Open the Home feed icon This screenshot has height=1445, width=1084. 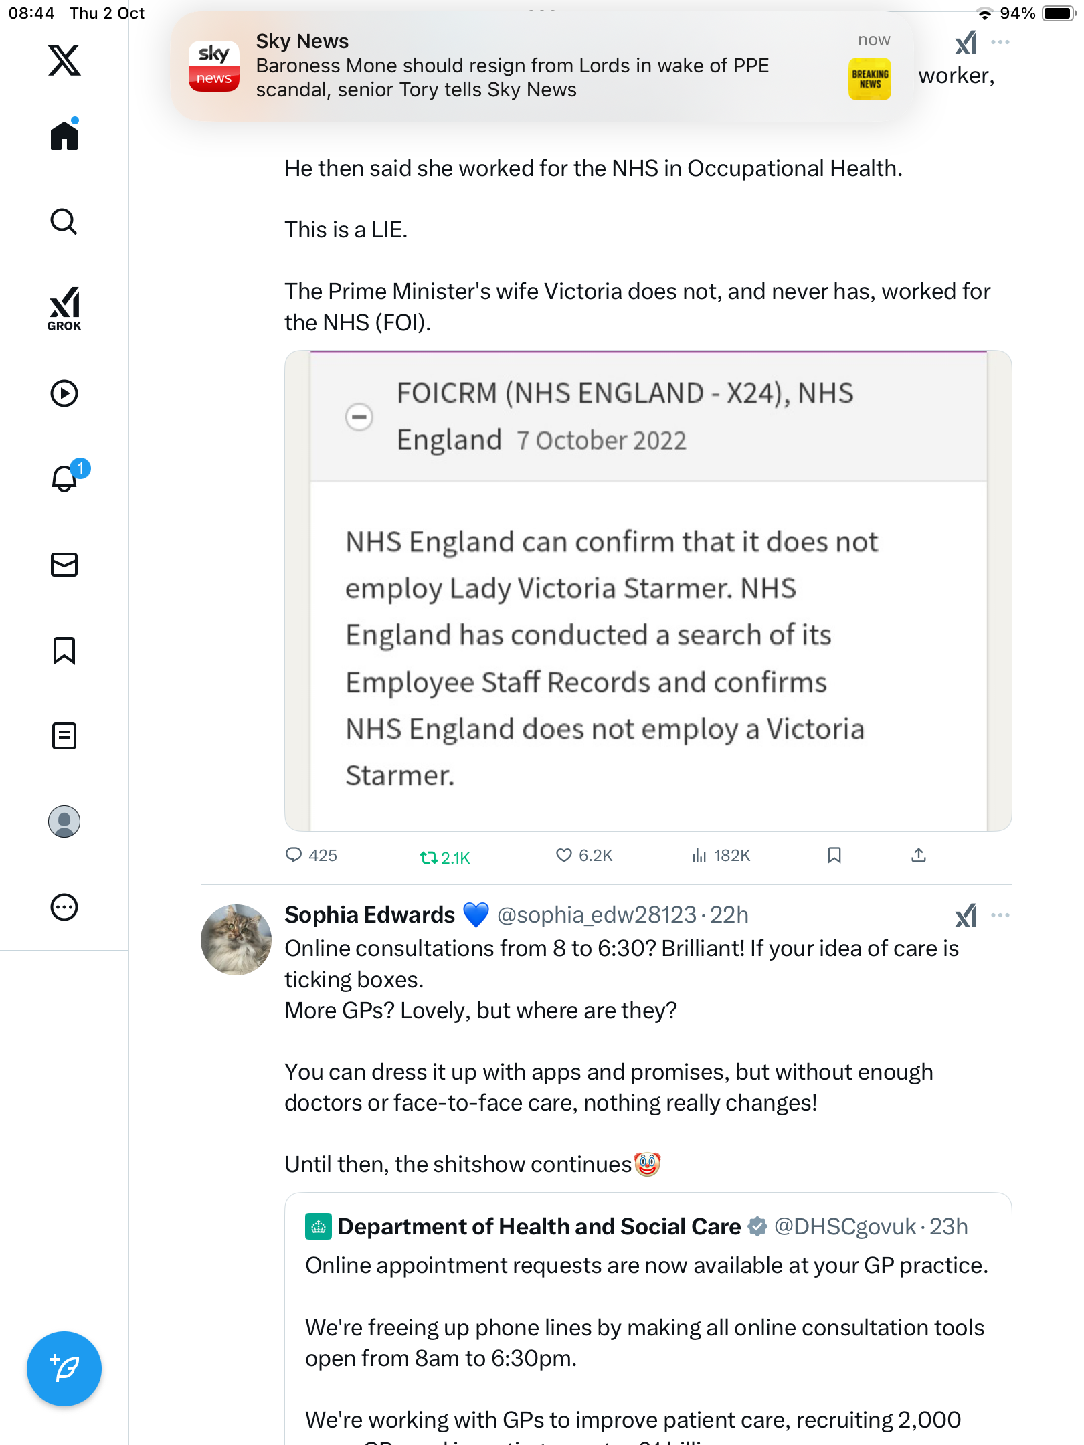coord(64,136)
